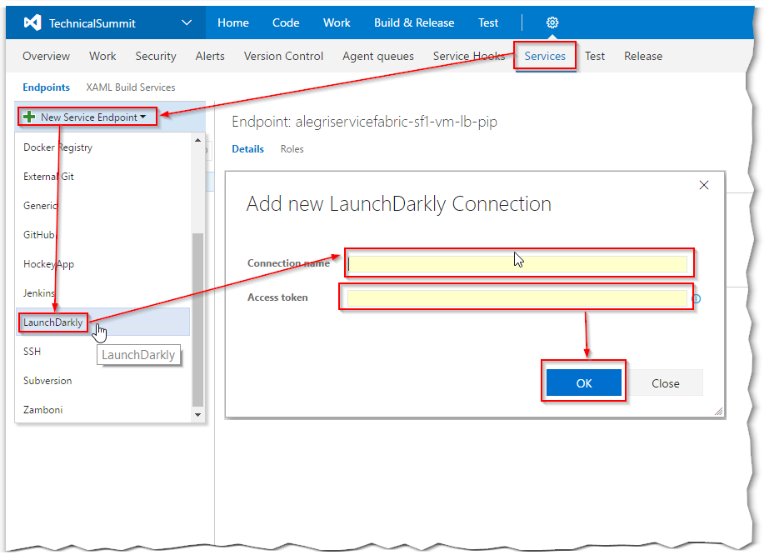
Task: Click the Close button in dialog
Action: tap(666, 383)
